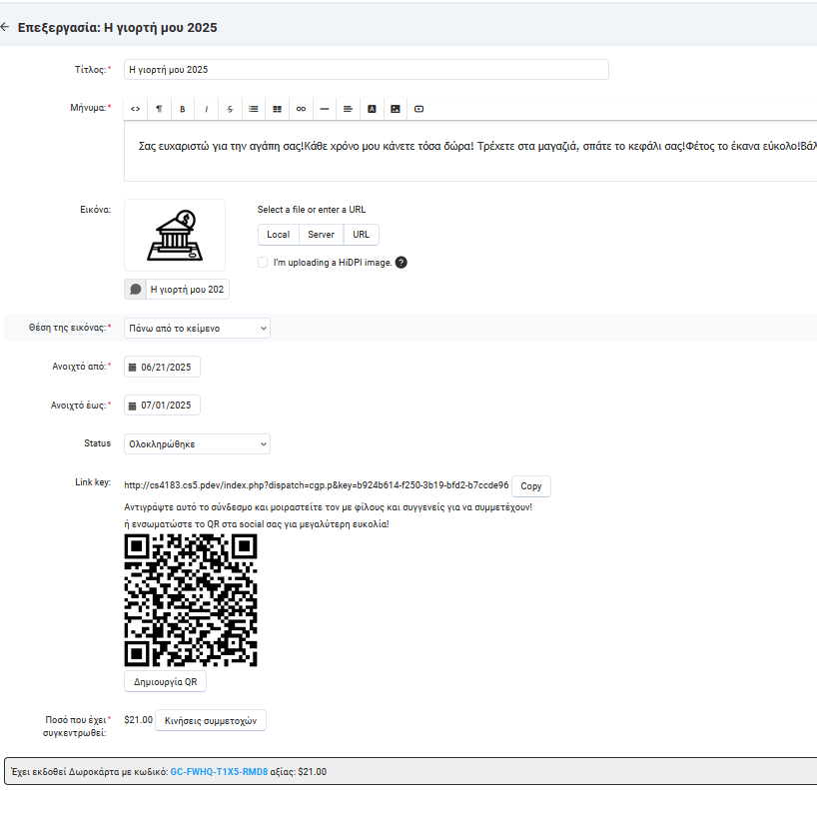Copy the link key URL
Viewport: 817px width, 815px height.
(x=531, y=486)
